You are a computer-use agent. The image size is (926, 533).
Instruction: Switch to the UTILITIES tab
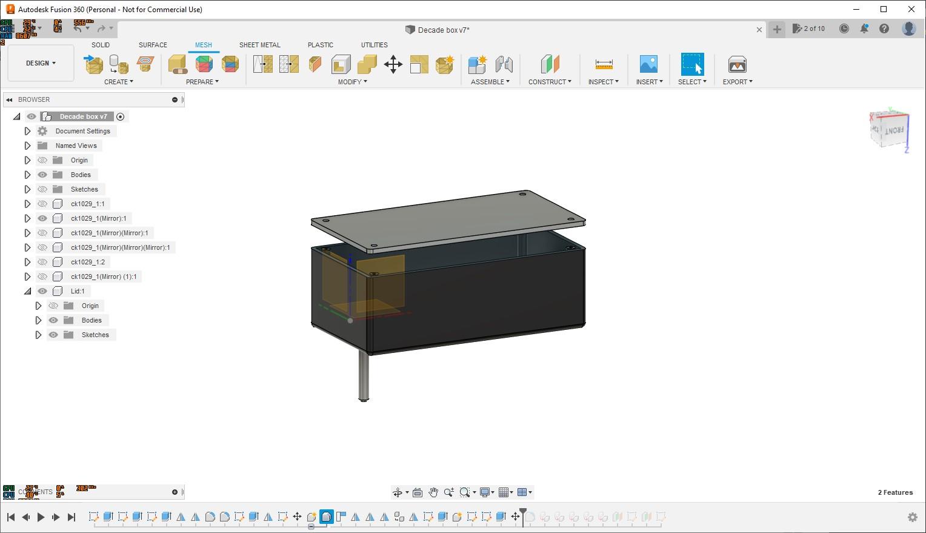(x=375, y=45)
